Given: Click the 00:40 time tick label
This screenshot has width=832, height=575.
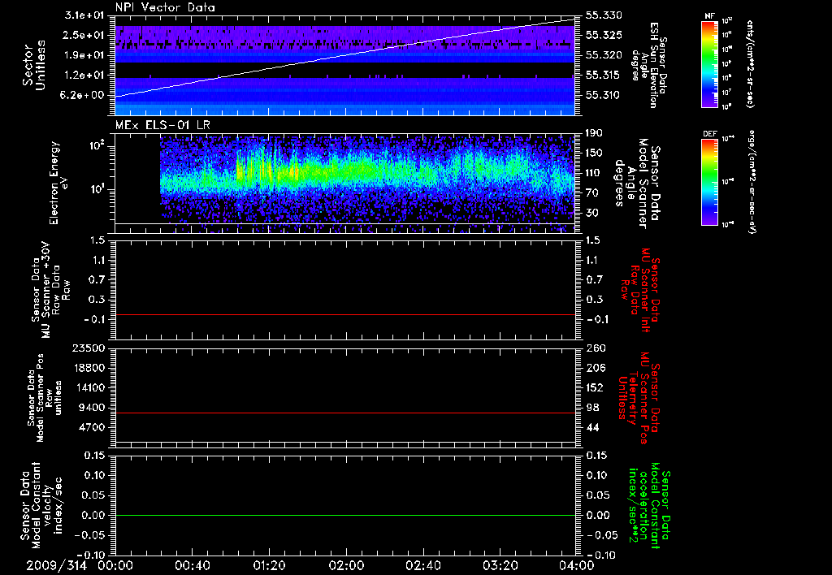Looking at the screenshot, I should click(192, 565).
